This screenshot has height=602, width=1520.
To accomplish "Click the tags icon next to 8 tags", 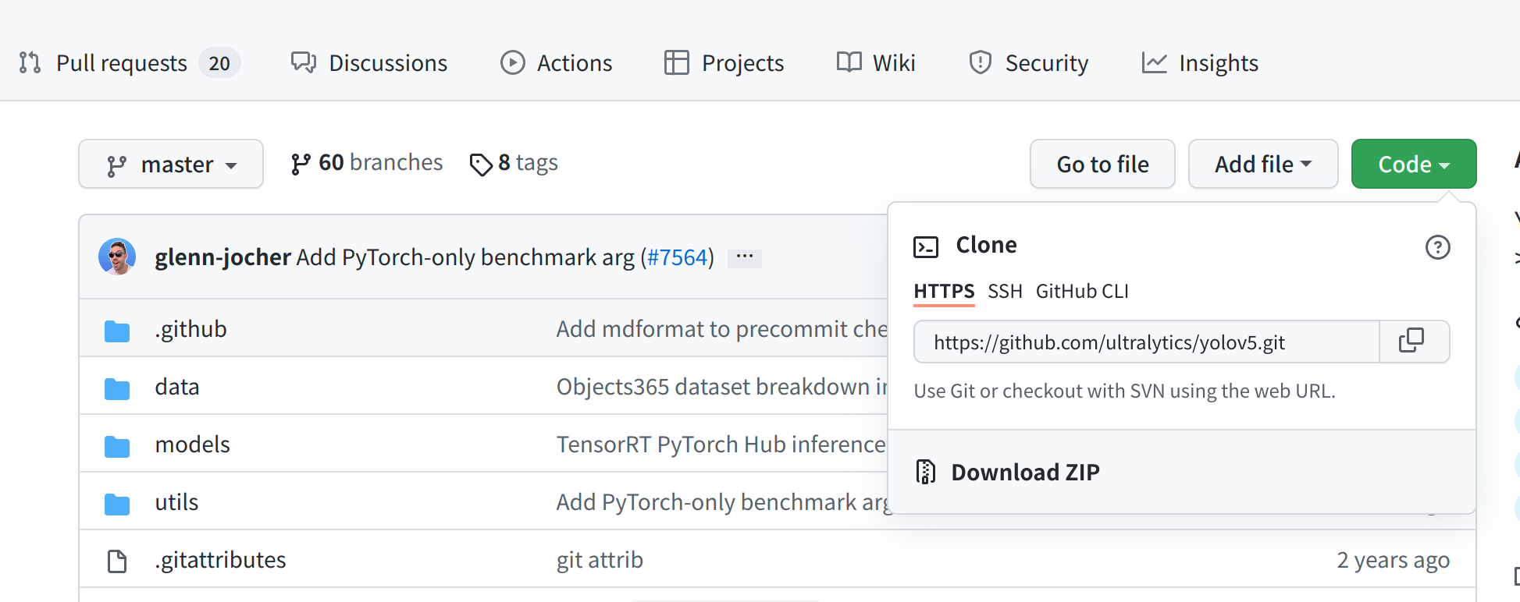I will pos(481,164).
